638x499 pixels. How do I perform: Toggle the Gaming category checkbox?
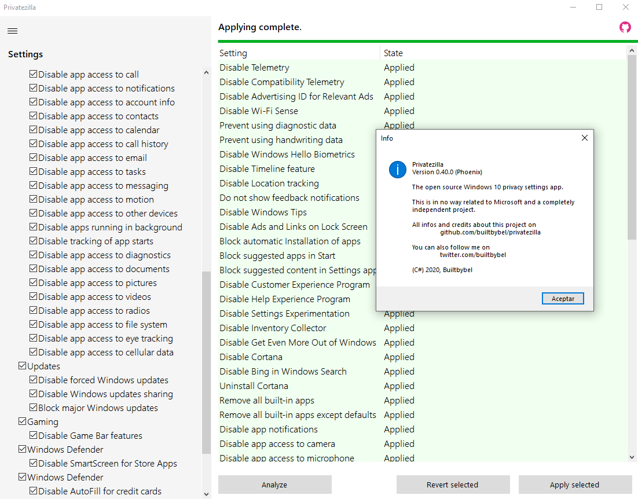coord(23,421)
